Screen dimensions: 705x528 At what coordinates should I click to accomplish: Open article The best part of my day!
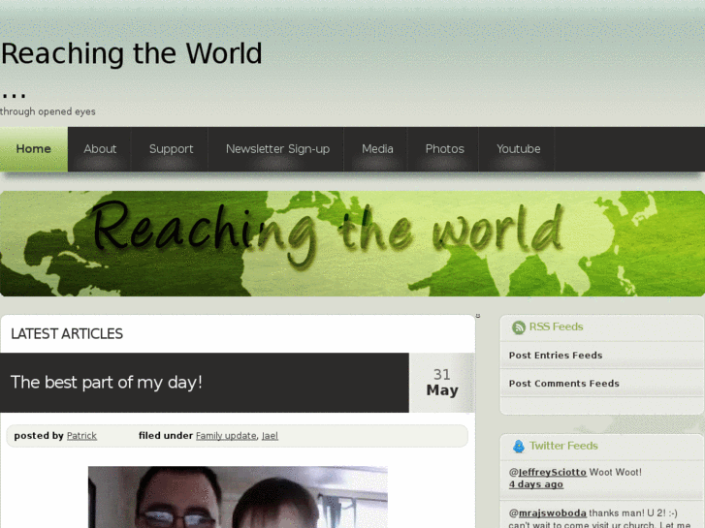click(x=106, y=383)
